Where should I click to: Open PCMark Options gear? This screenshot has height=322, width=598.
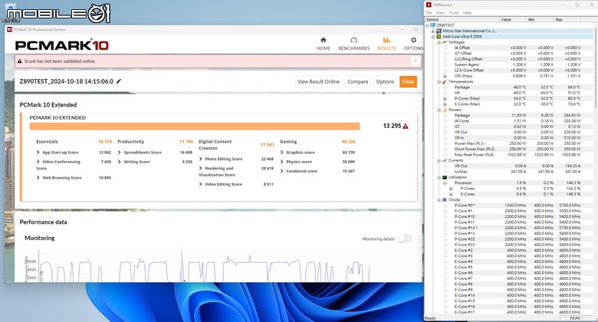(x=413, y=44)
